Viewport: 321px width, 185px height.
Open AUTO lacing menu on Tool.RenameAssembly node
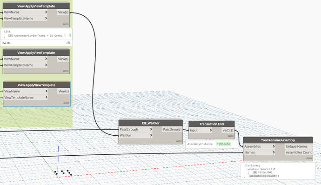309,158
